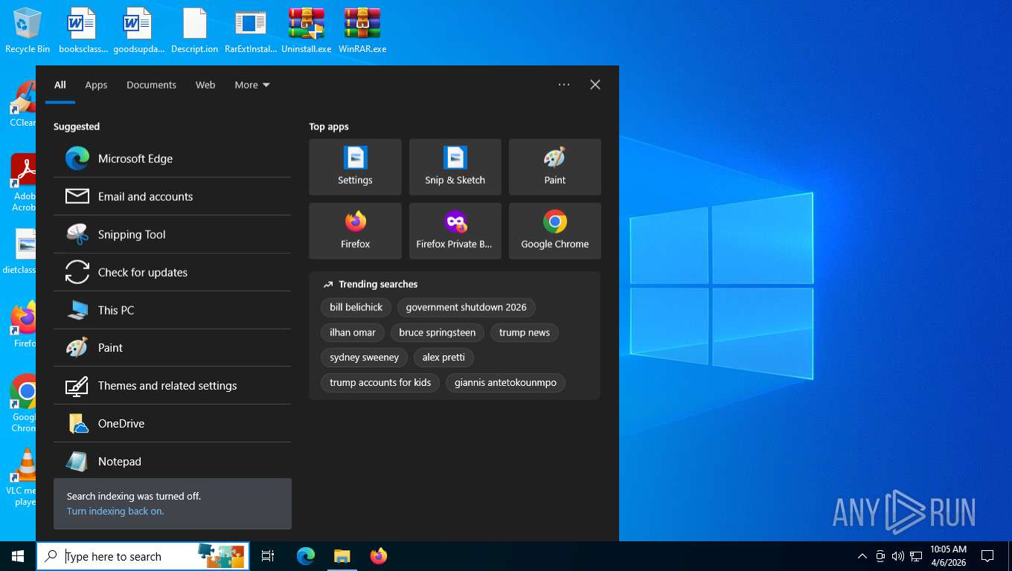Viewport: 1012px width, 571px height.
Task: Click the Trending searches heading
Action: click(378, 284)
